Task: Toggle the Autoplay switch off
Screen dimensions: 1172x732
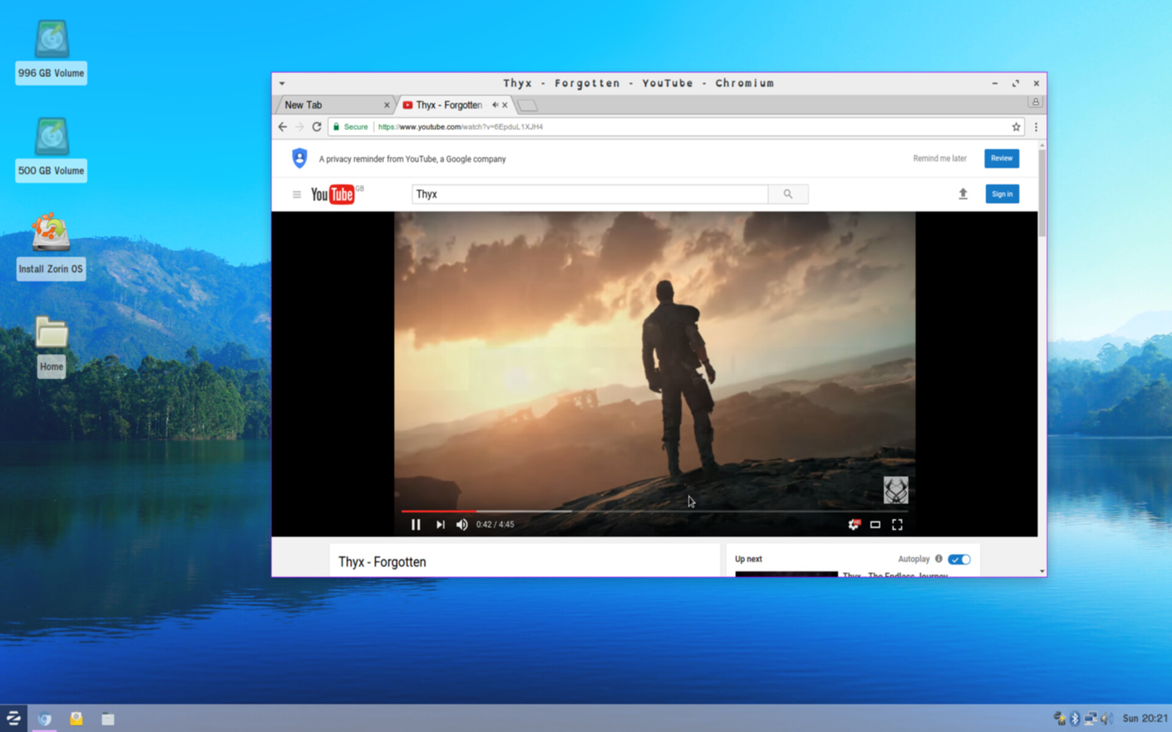Action: (959, 559)
